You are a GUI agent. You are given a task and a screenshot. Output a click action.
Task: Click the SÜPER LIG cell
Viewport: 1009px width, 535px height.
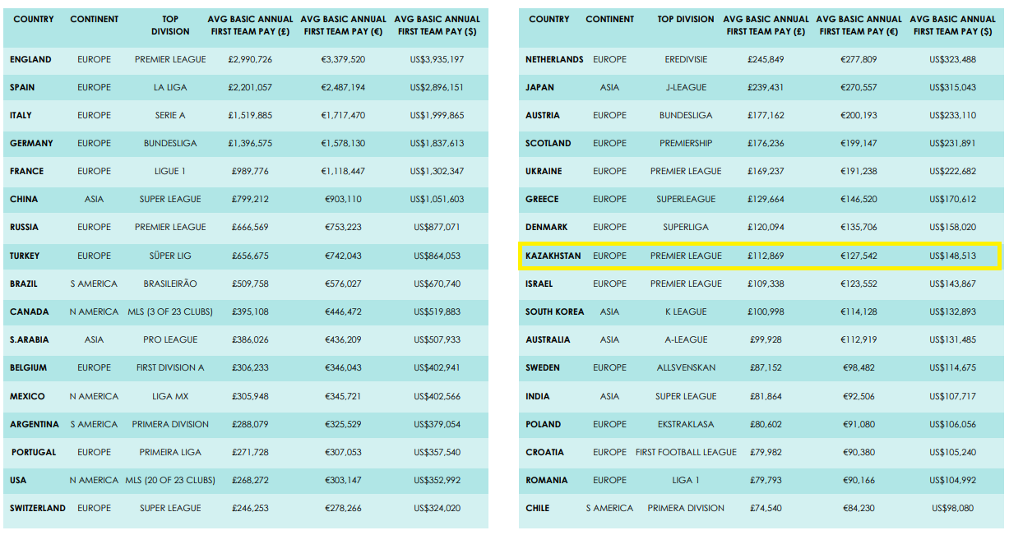pos(170,256)
